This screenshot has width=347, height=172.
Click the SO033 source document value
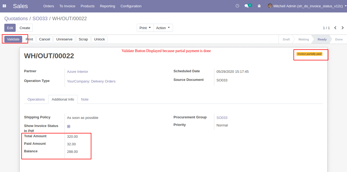[x=222, y=80]
